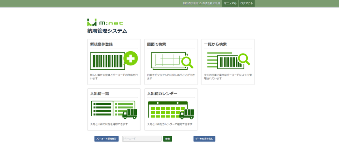
Task: Click the barcode list magnifier icon for 一覧から検索
Action: point(228,61)
